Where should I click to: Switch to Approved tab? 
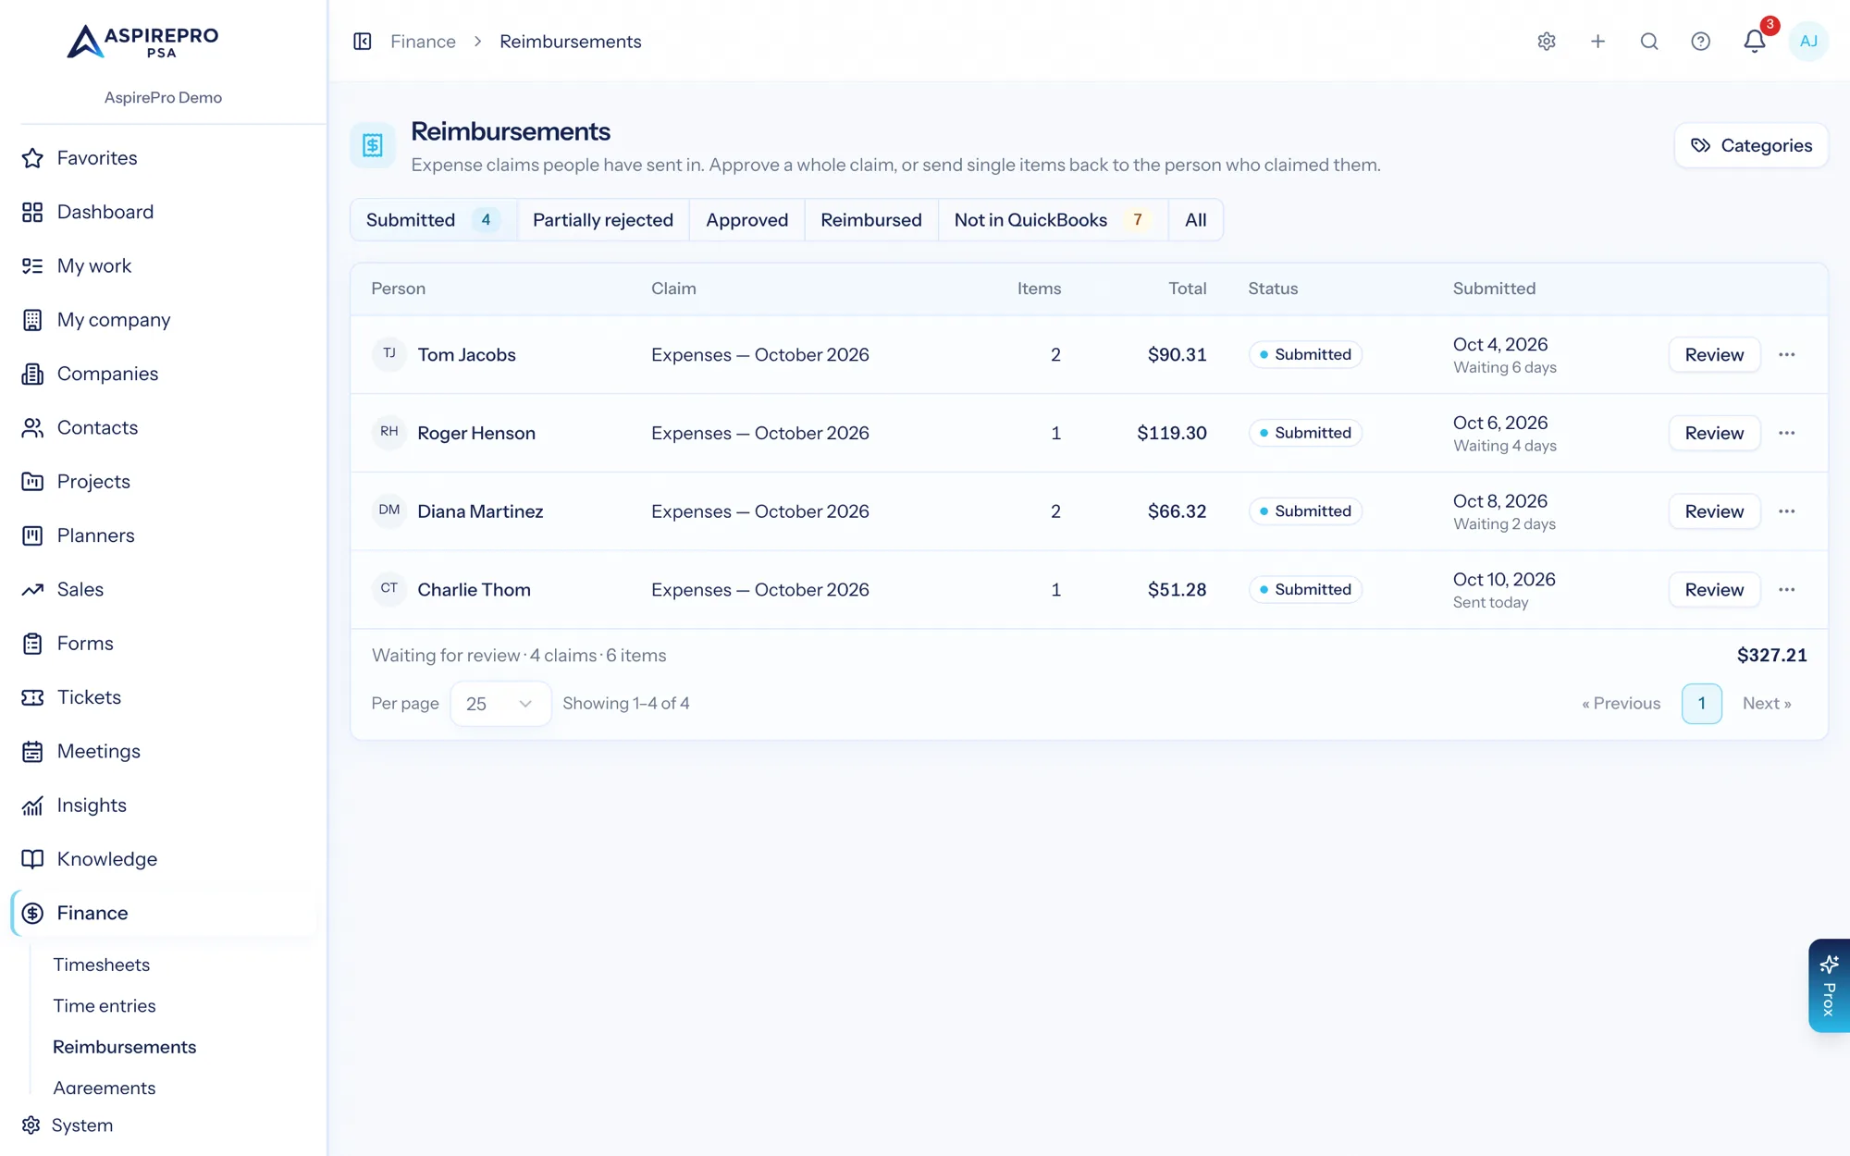coord(746,220)
